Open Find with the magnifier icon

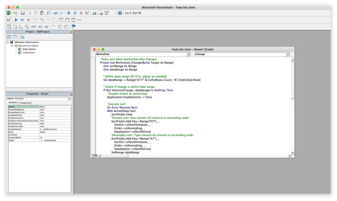(x=48, y=13)
